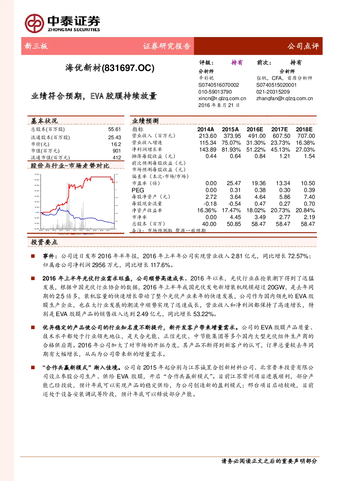Click the purple 持有 rating
This screenshot has width=340, height=481.
pyautogui.click(x=237, y=62)
